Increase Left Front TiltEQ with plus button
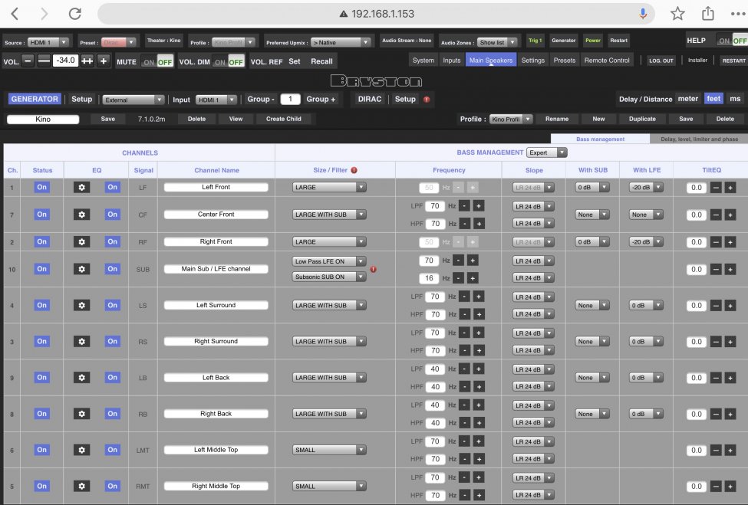 730,187
